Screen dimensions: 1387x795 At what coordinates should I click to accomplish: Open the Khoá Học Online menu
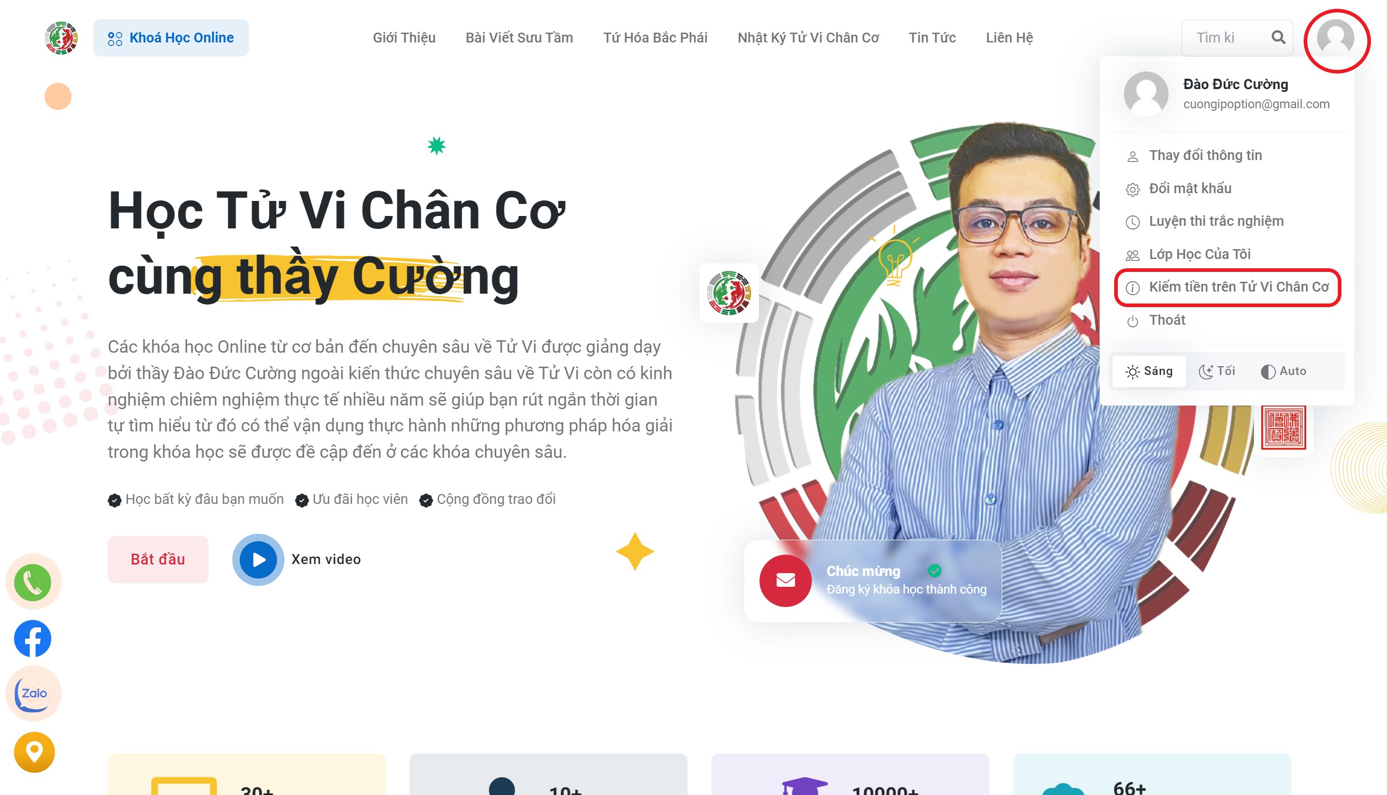pyautogui.click(x=171, y=38)
